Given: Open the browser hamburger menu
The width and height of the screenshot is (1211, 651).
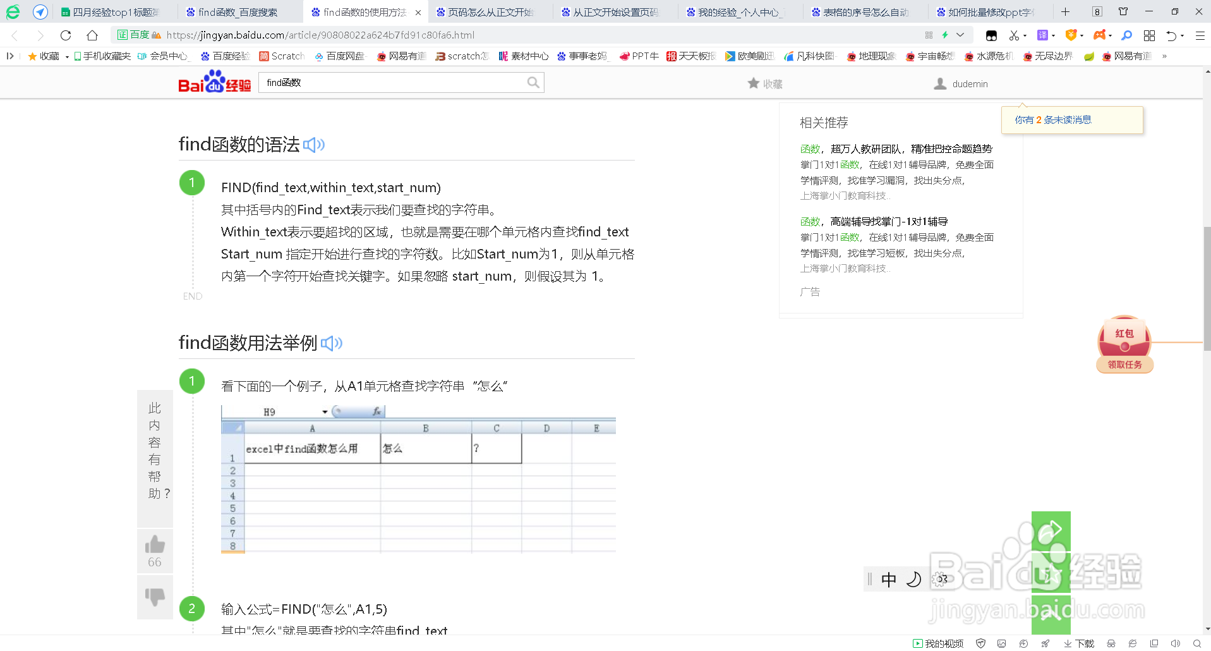Looking at the screenshot, I should point(1199,35).
